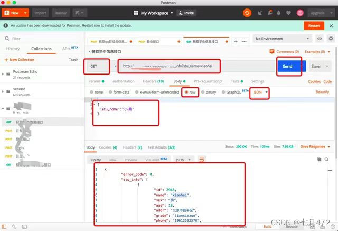
Task: Open the Authorization request tab
Action: (x=123, y=81)
